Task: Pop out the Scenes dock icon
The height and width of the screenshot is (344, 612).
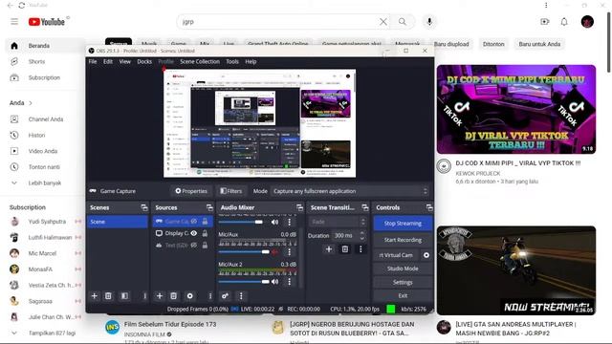Action: (144, 207)
